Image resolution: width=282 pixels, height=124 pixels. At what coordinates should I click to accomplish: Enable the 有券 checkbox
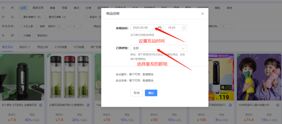tap(37, 26)
